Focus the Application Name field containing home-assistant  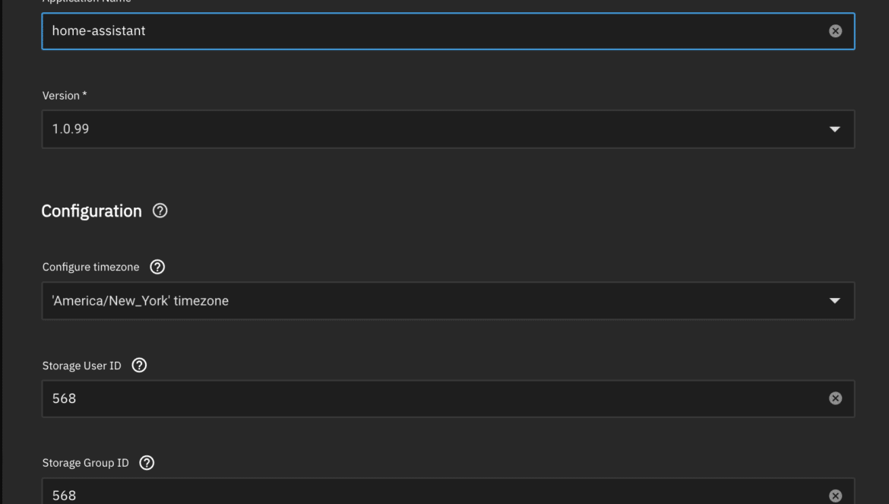tap(448, 31)
